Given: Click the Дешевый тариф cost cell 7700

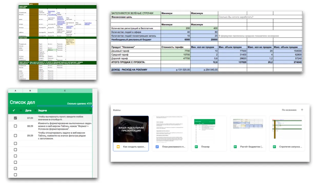Looking at the screenshot, I should (x=176, y=51).
